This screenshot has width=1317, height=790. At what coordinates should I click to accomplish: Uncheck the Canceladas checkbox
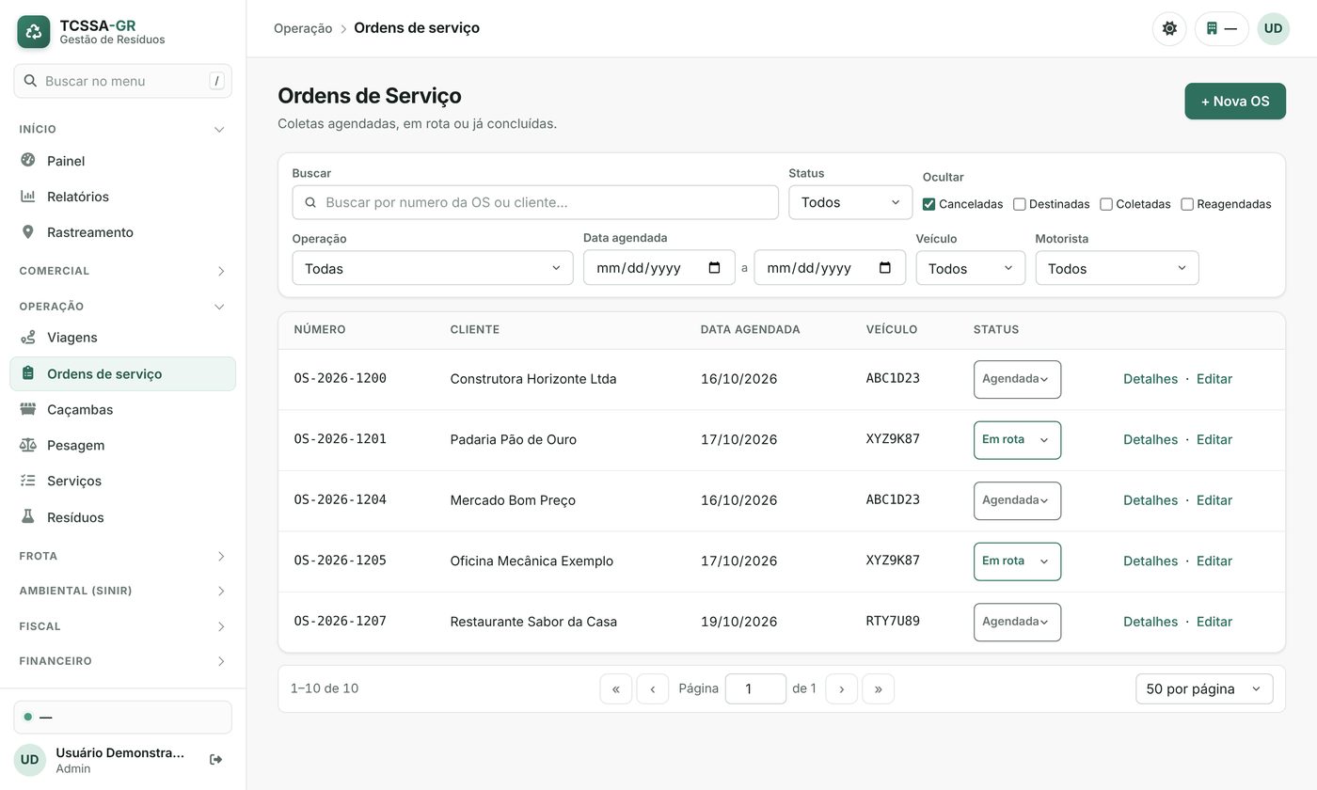[929, 204]
